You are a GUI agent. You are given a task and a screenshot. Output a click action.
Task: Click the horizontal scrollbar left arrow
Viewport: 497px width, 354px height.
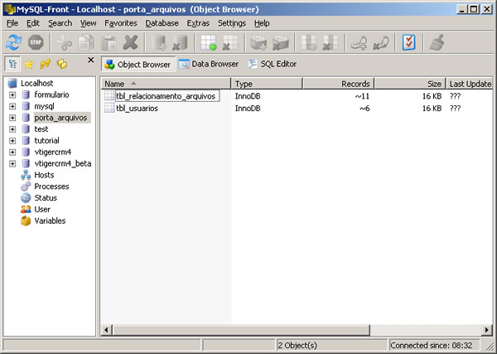pyautogui.click(x=107, y=330)
